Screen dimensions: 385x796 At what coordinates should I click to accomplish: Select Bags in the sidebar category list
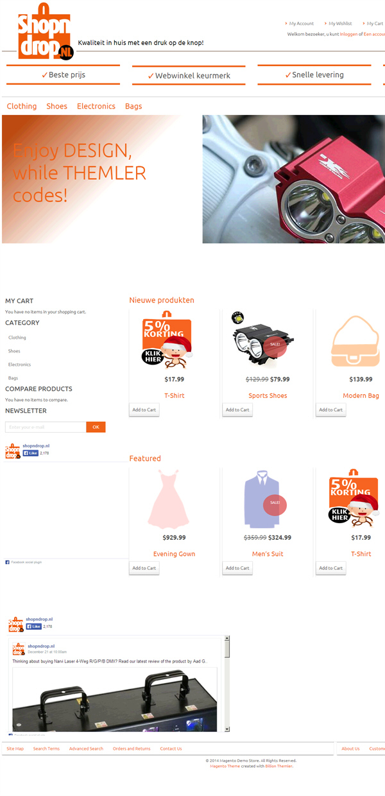click(13, 378)
